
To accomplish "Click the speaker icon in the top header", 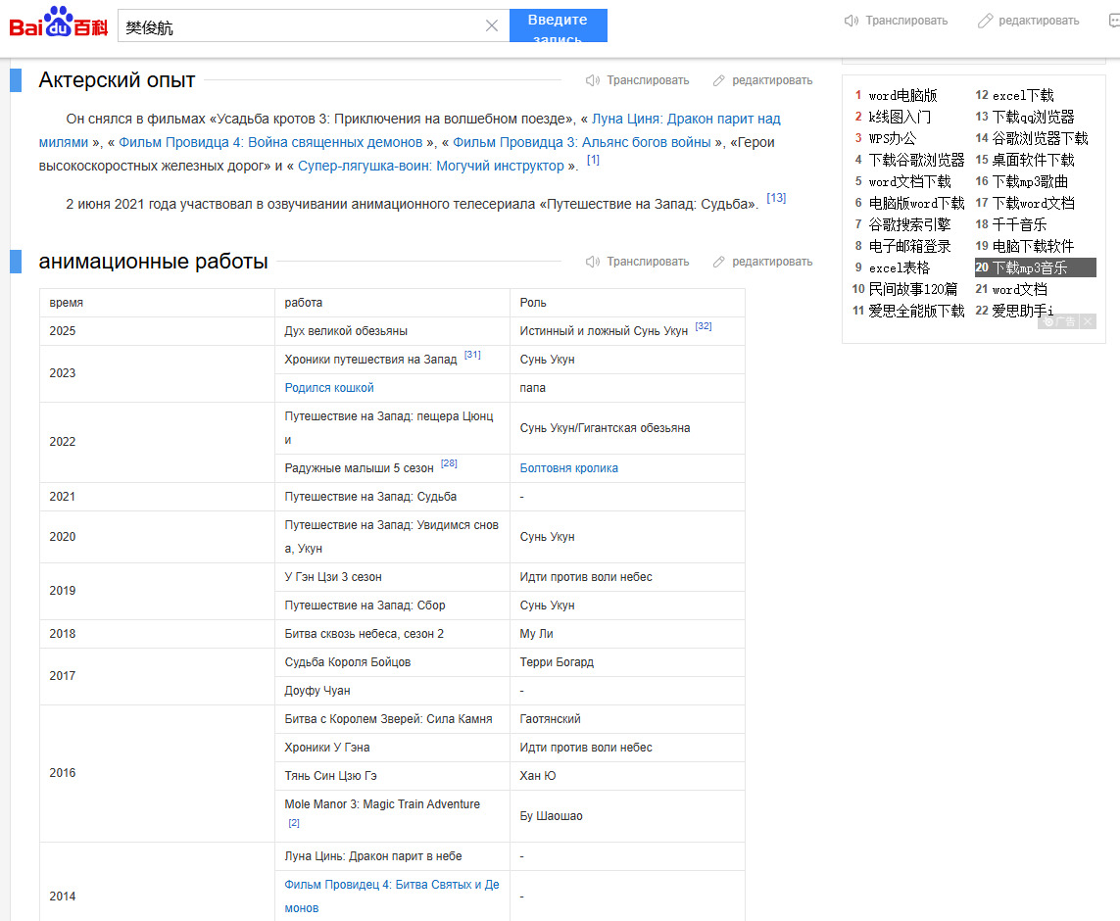I will 852,21.
